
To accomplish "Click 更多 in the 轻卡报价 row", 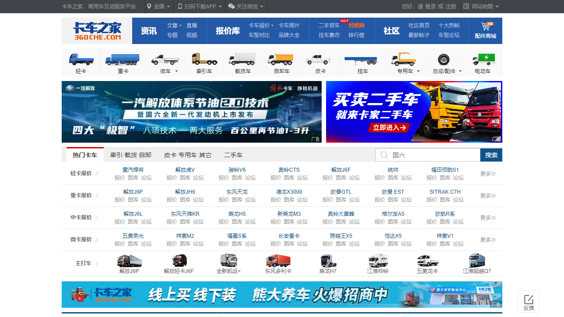I will [488, 173].
